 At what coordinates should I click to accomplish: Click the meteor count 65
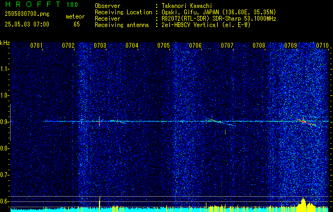click(x=77, y=24)
